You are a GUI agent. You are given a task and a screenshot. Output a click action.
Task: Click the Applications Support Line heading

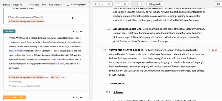tap(127, 29)
